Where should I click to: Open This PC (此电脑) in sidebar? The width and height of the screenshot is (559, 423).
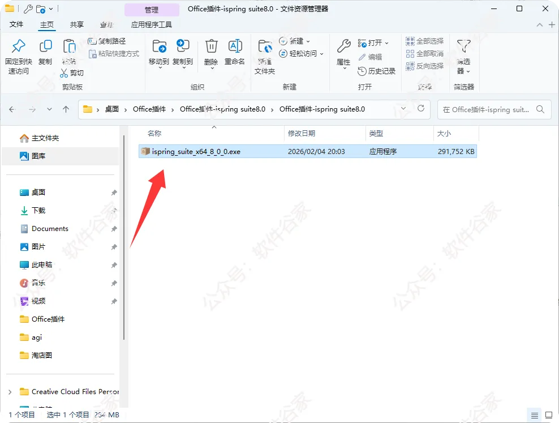(x=42, y=264)
